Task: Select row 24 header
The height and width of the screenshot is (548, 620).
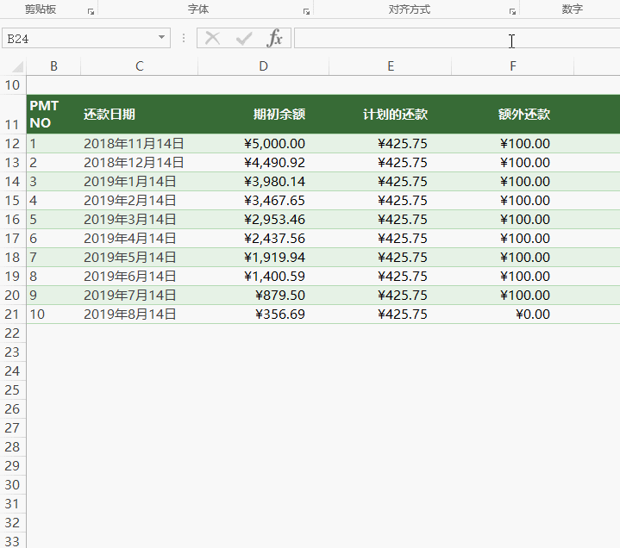Action: click(x=13, y=371)
